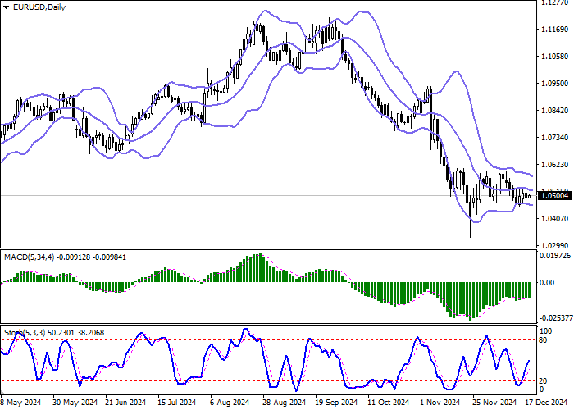Click the 25 Nov 2024 date label
Screen dimensions: 574x410
(x=493, y=403)
